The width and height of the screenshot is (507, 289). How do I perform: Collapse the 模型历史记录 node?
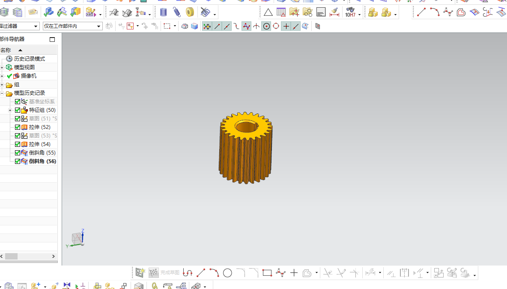point(2,93)
